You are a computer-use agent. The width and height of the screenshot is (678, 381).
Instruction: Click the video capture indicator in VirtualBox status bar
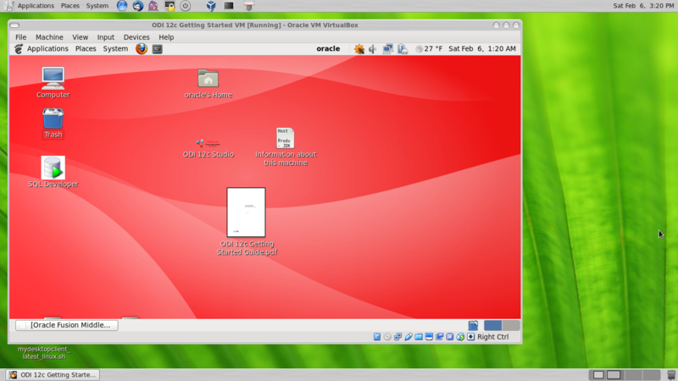[x=439, y=337]
